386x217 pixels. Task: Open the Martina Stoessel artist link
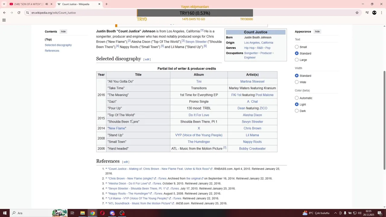tap(252, 81)
